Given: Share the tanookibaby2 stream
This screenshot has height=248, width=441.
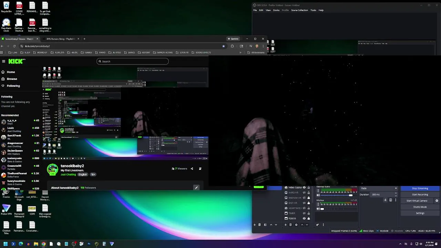Looking at the screenshot, I should [x=192, y=169].
